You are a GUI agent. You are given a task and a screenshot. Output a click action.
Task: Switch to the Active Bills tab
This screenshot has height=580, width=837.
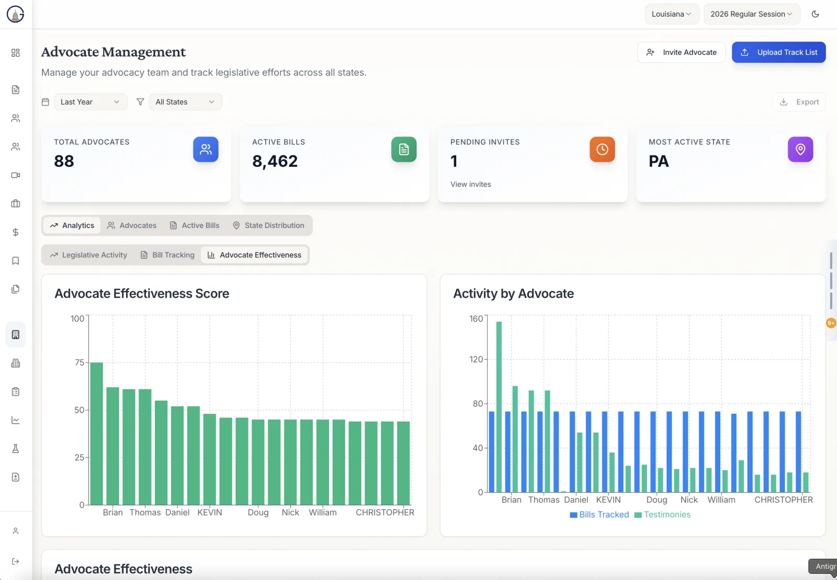tap(195, 225)
